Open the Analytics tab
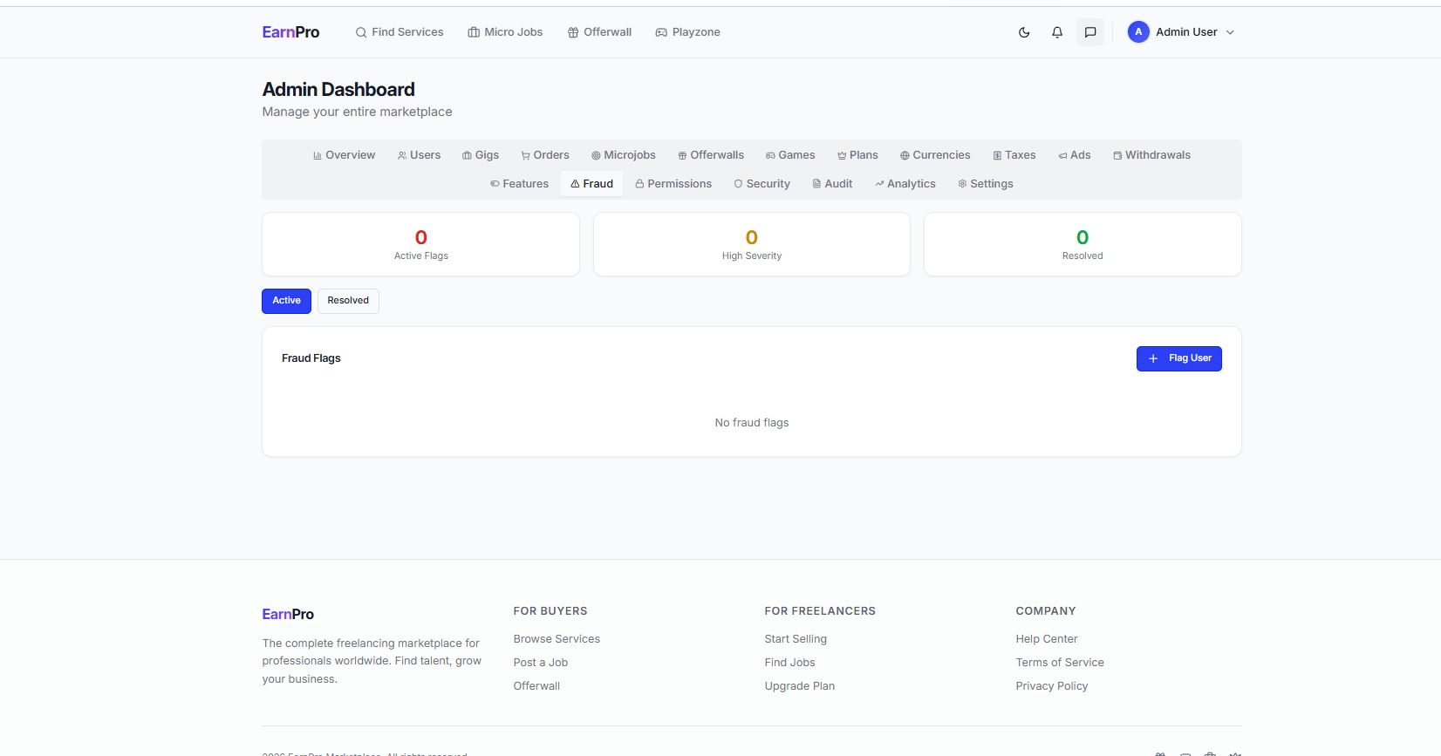 pos(905,184)
